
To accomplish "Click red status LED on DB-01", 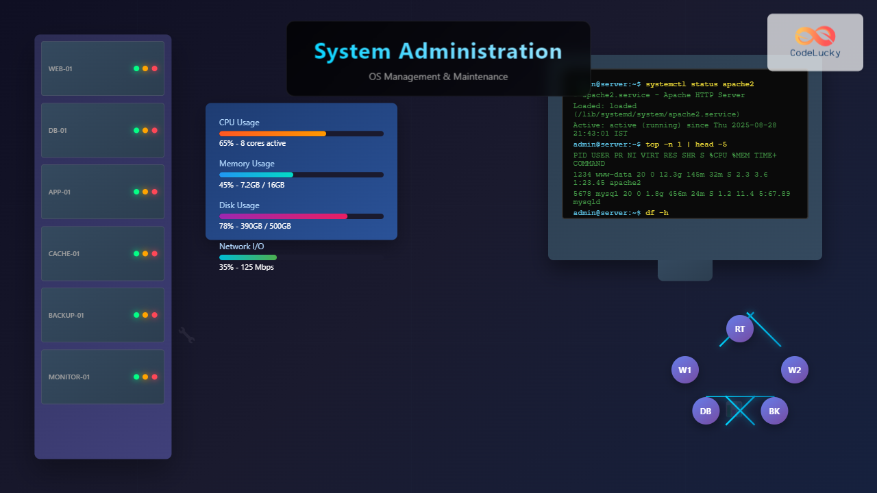I will 154,130.
